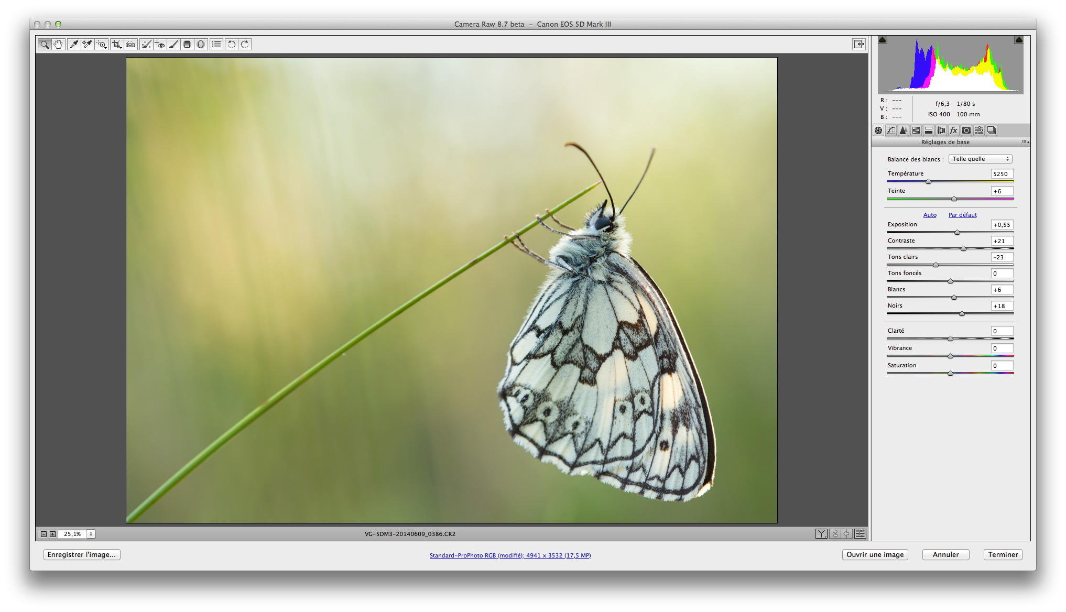
Task: Click the Tons foncés value field
Action: [1002, 274]
